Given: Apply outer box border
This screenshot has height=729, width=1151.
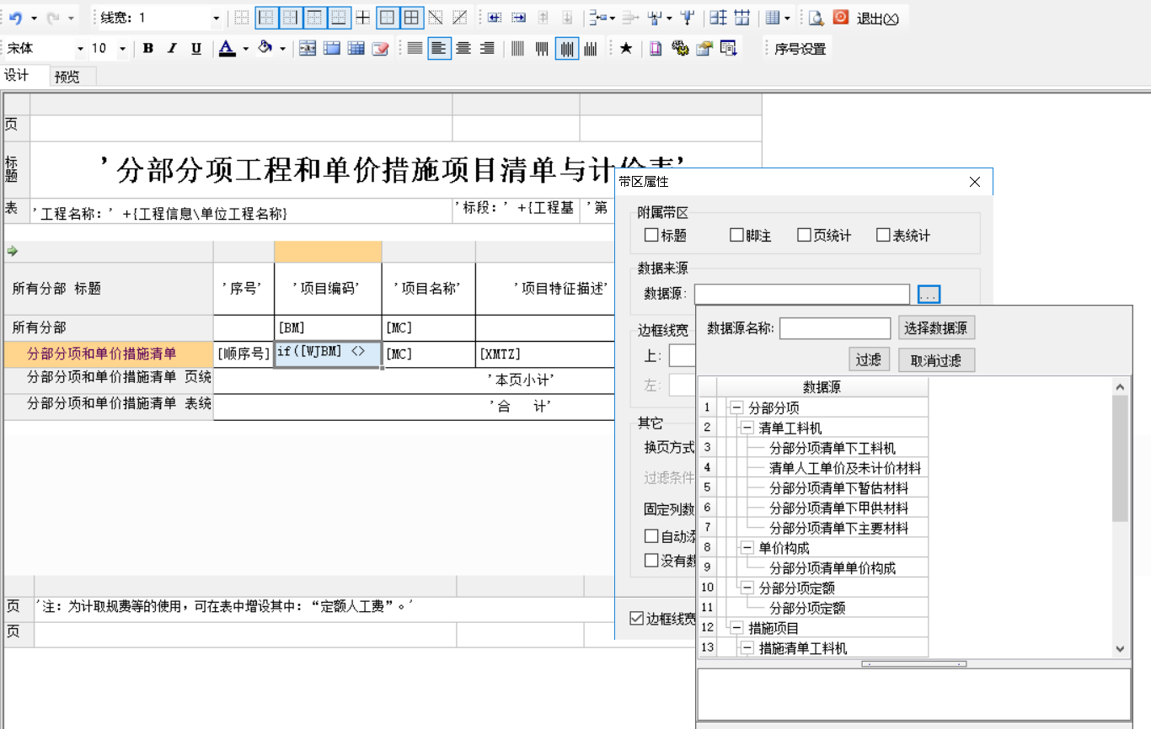Looking at the screenshot, I should [x=388, y=17].
